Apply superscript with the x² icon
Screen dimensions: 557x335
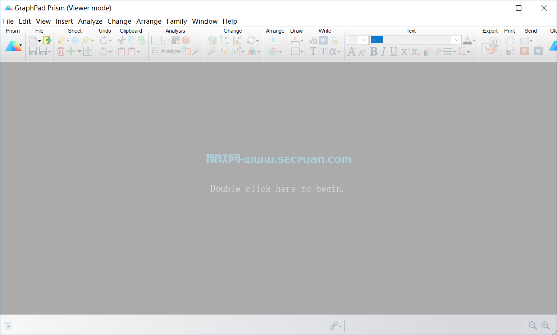click(x=405, y=52)
